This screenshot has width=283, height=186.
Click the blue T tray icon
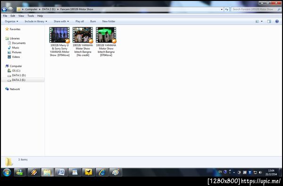(x=250, y=172)
